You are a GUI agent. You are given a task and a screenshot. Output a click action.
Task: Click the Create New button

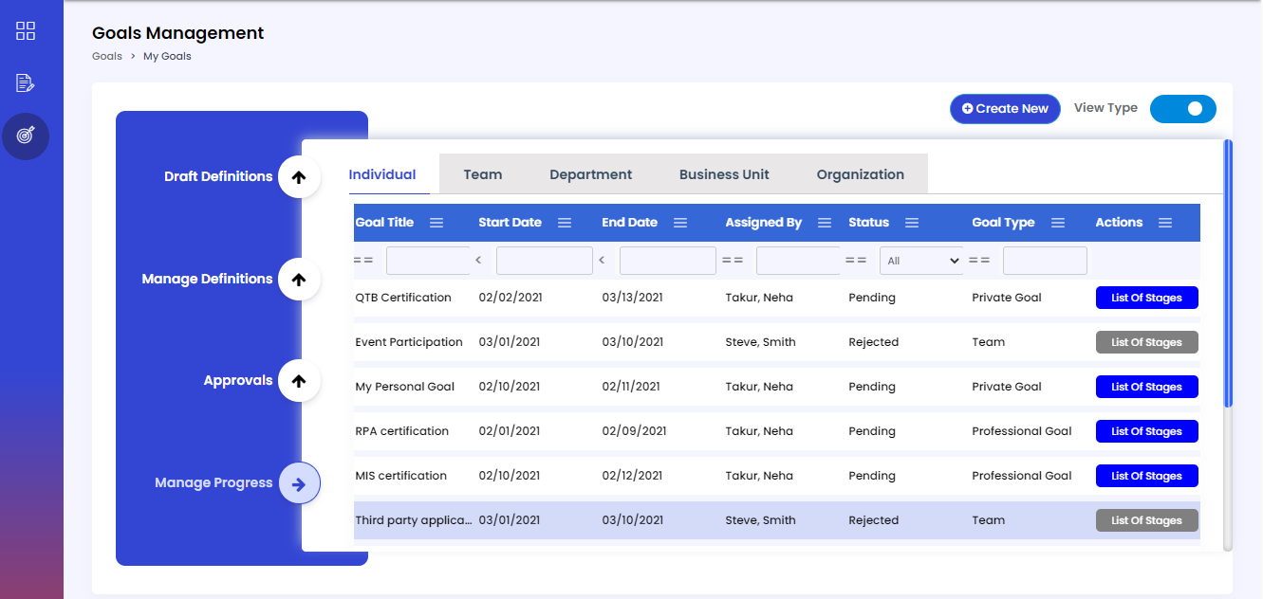pos(1005,109)
